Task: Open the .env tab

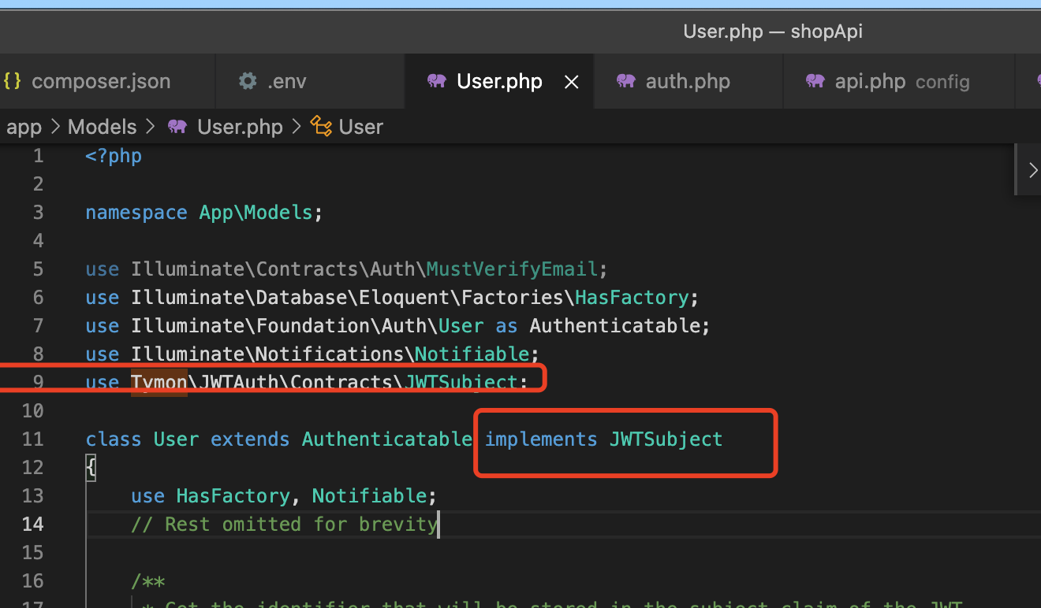Action: (310, 81)
